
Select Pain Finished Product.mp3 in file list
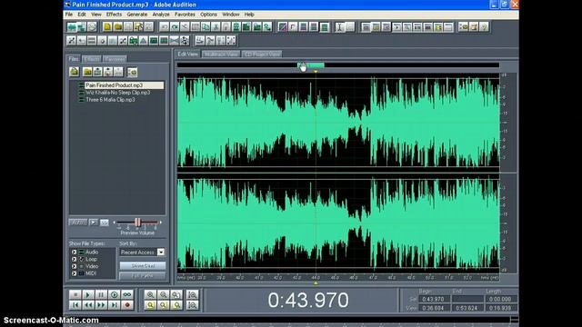(125, 85)
